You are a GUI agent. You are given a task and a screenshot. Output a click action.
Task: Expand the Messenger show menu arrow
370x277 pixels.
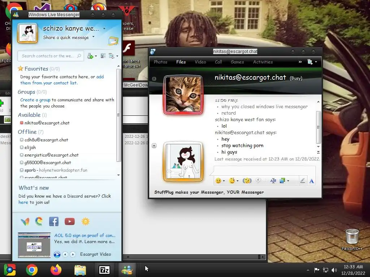click(117, 56)
